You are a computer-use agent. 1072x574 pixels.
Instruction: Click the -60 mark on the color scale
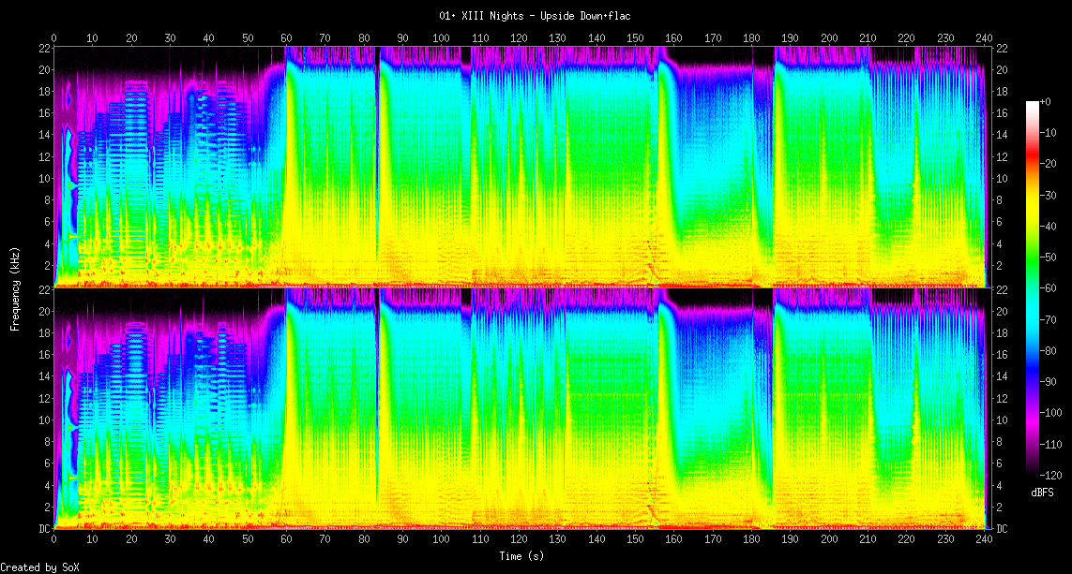pyautogui.click(x=1048, y=288)
